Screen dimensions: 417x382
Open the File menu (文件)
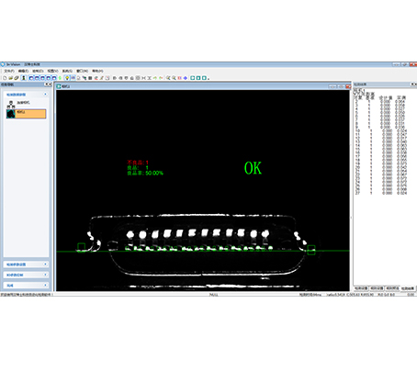pos(9,71)
